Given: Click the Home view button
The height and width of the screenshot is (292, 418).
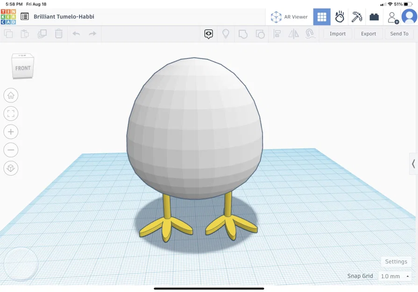Looking at the screenshot, I should (x=11, y=95).
